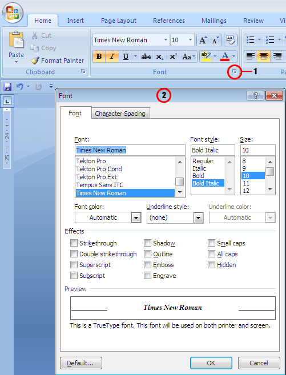286x375 pixels.
Task: Open highlight color options arrow
Action: (215, 57)
